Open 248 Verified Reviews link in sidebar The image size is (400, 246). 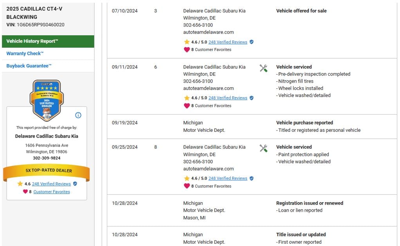coord(51,184)
